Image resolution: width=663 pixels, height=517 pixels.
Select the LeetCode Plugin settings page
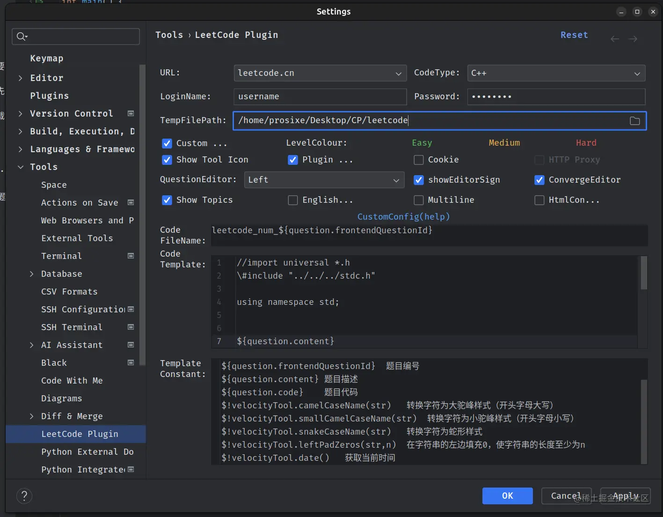pyautogui.click(x=76, y=434)
